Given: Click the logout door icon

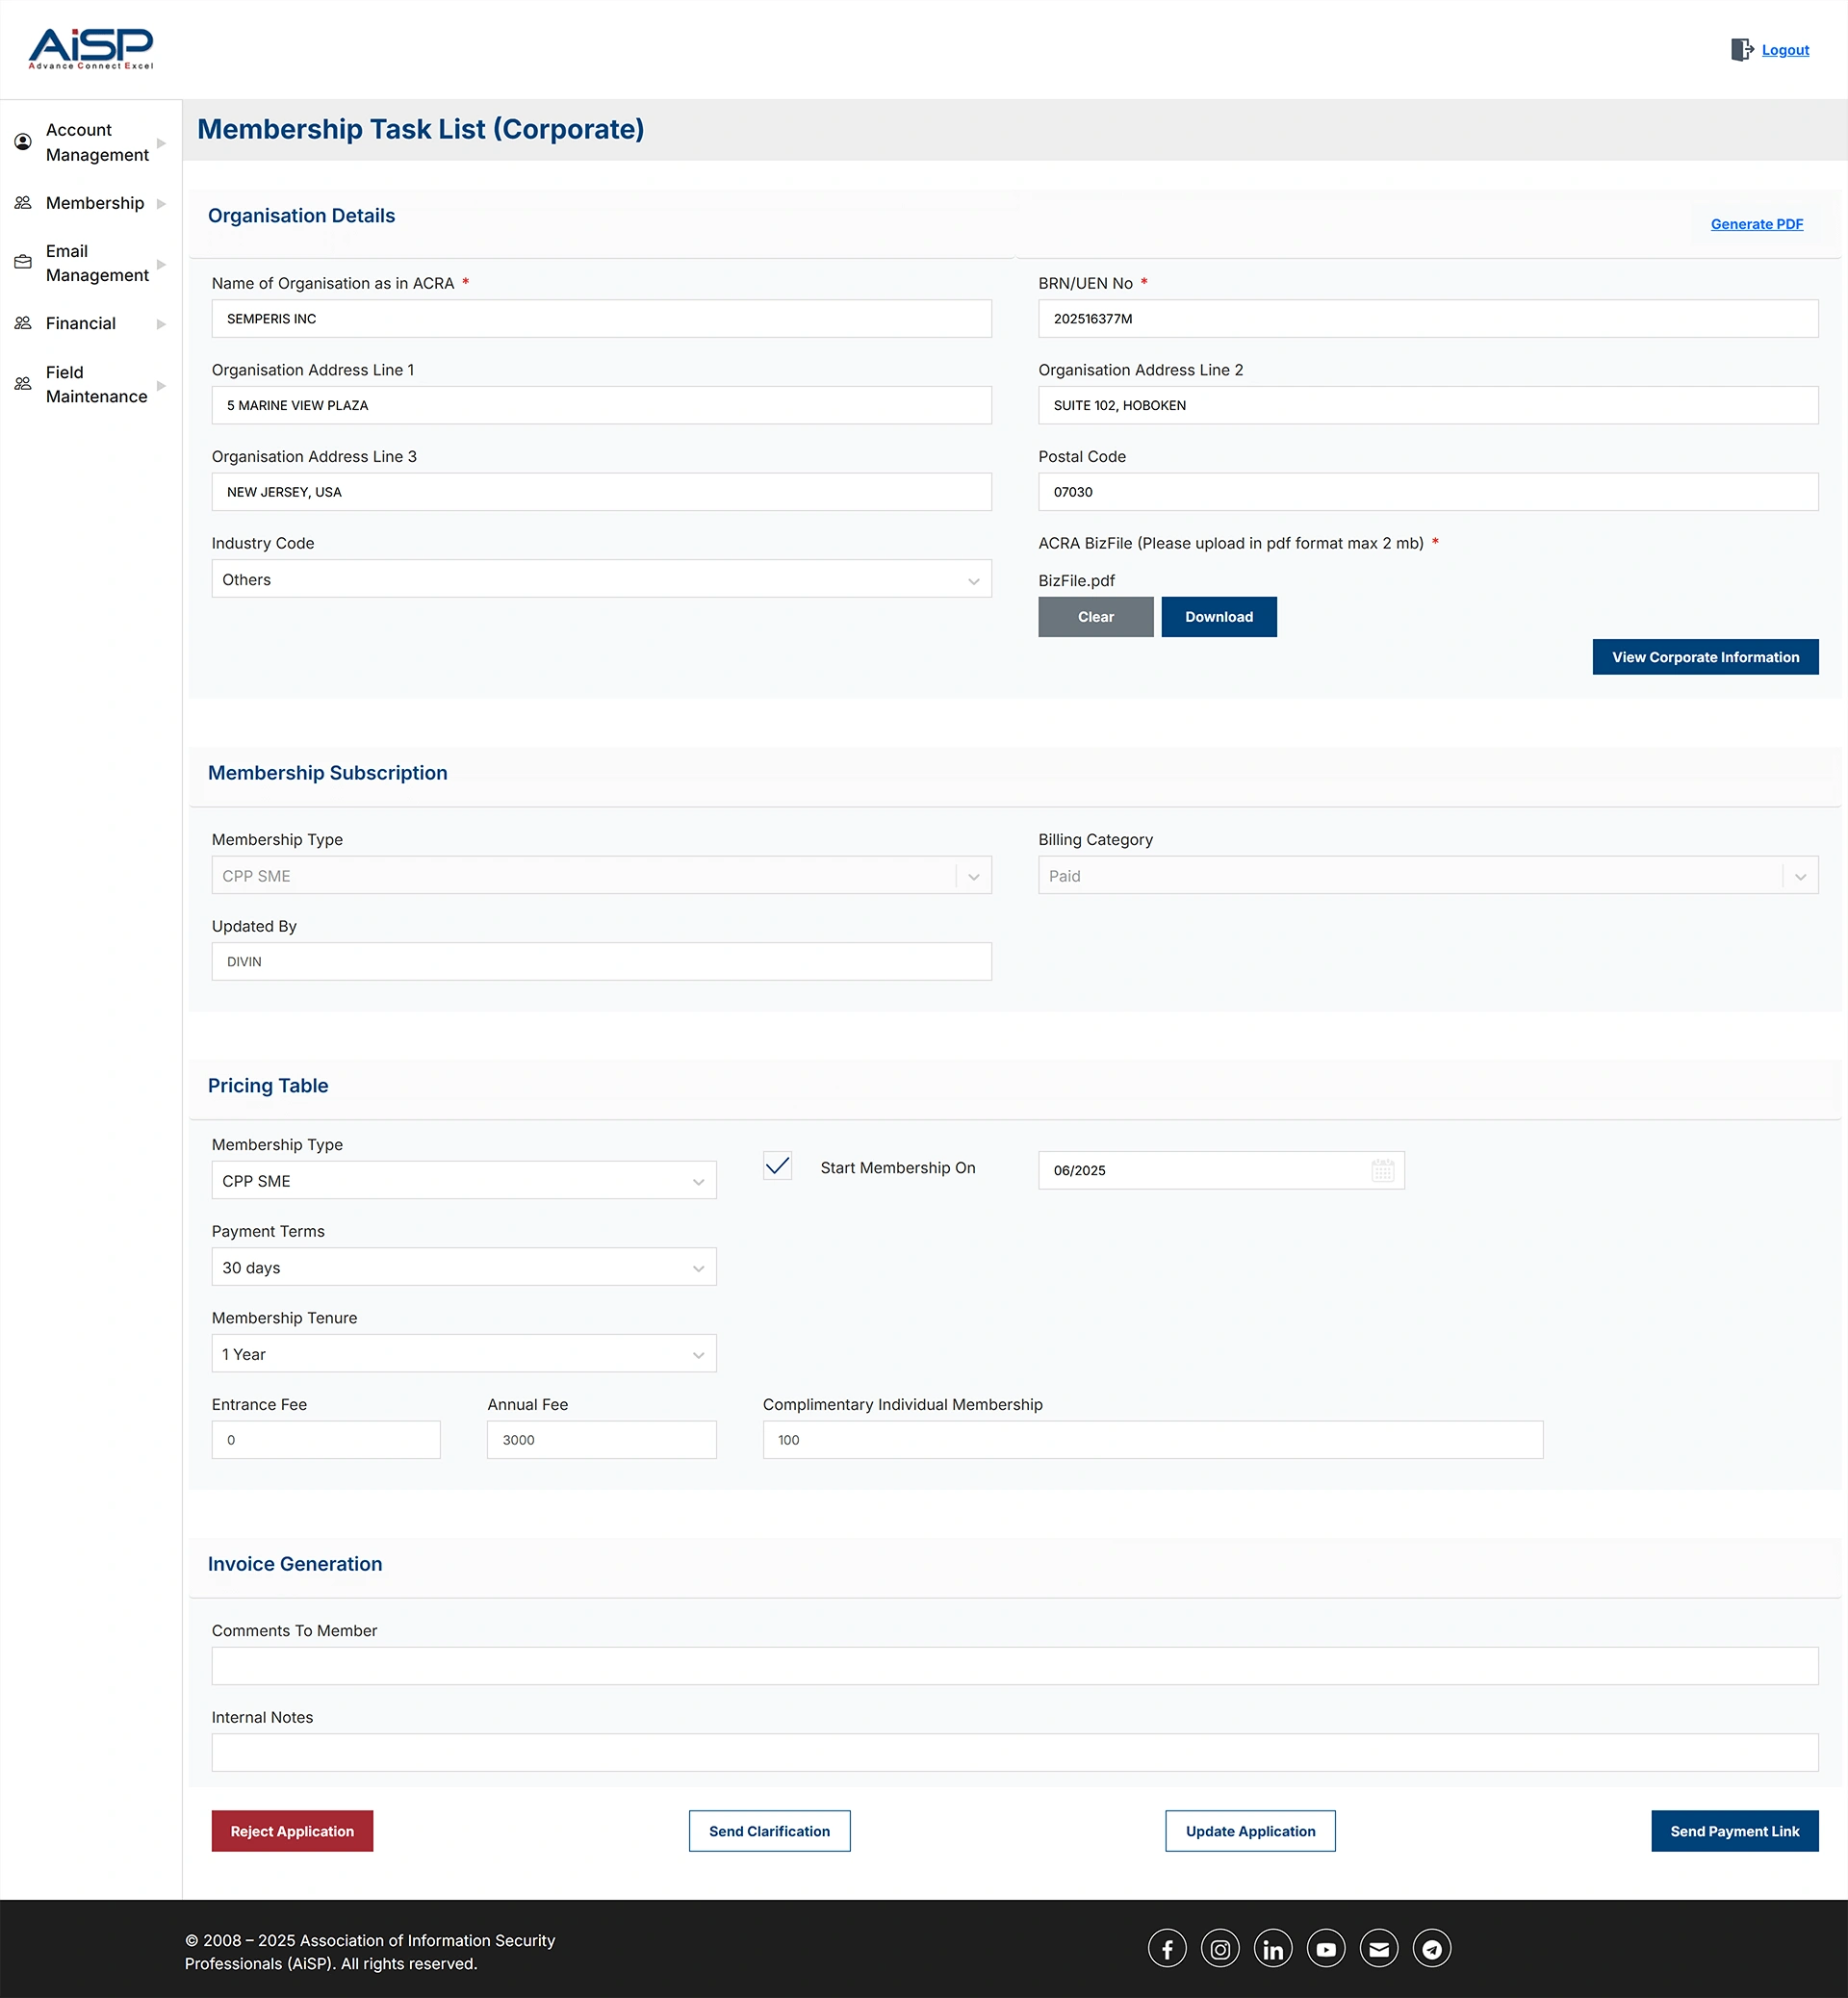Looking at the screenshot, I should (x=1741, y=50).
